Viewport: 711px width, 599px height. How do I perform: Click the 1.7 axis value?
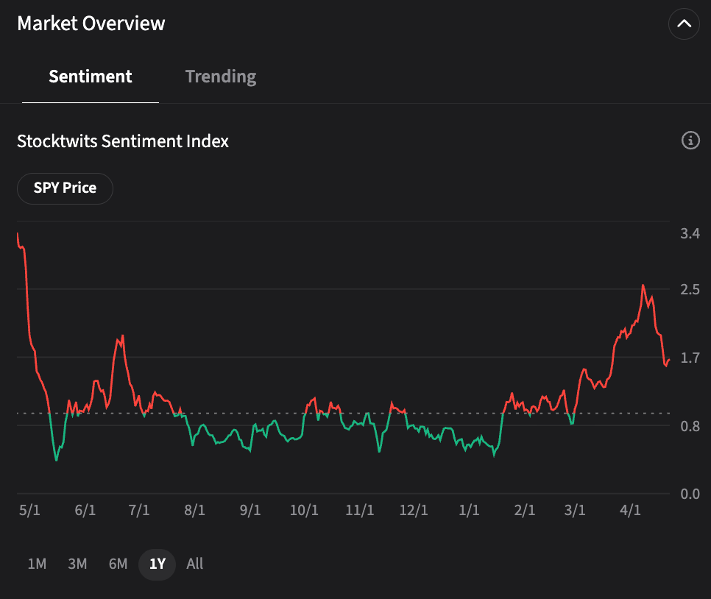[x=690, y=358]
